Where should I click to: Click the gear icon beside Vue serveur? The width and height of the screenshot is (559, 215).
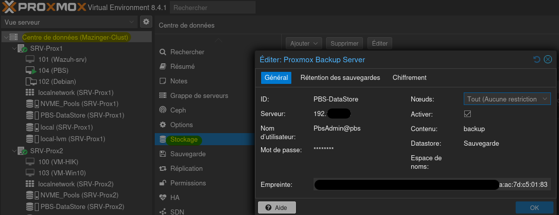tap(146, 22)
